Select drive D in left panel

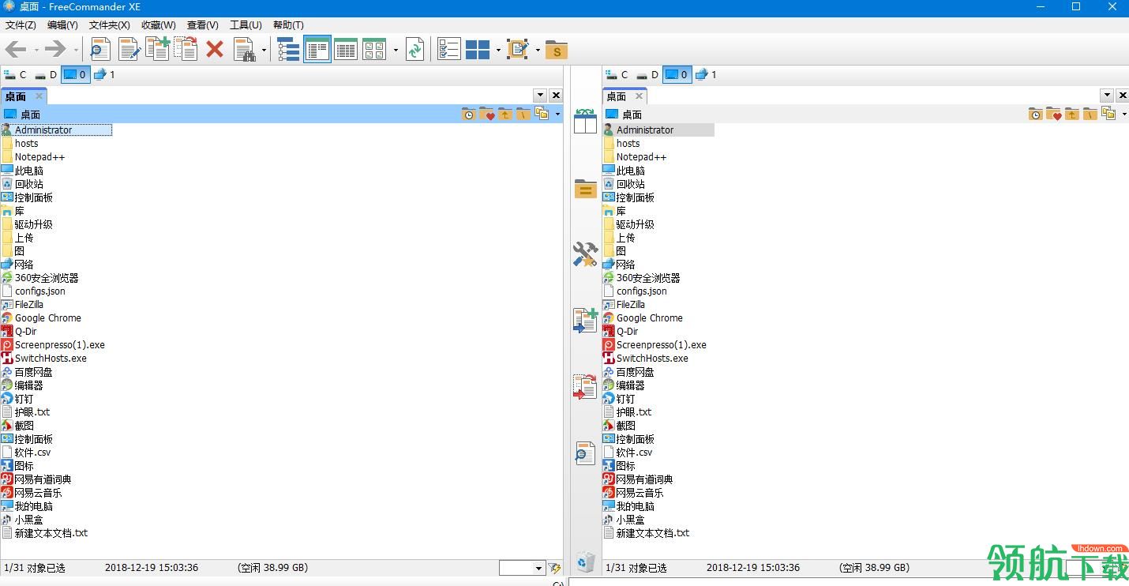click(x=46, y=75)
